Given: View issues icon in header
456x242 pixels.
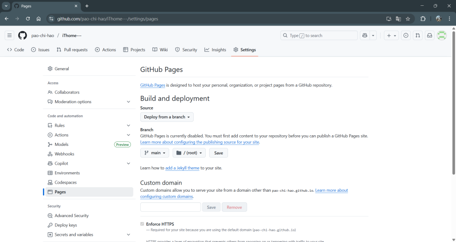Looking at the screenshot, I should coord(406,36).
